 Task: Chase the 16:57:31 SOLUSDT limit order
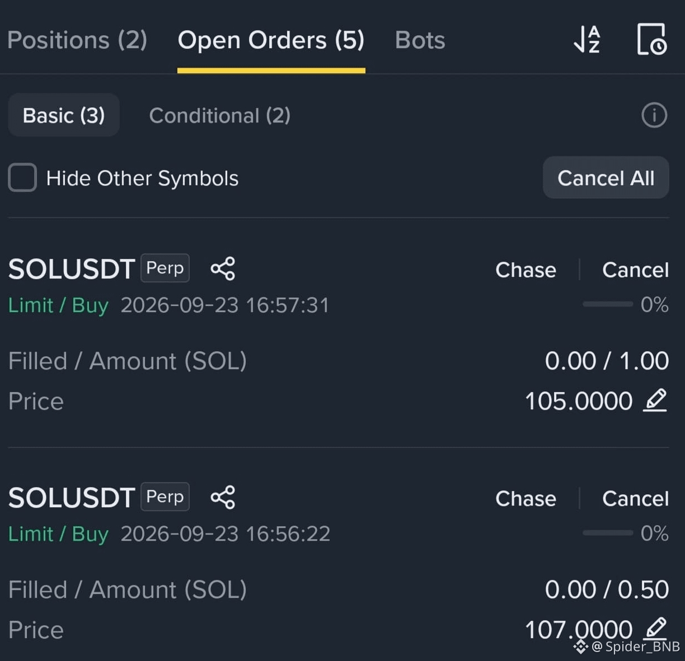coord(526,270)
